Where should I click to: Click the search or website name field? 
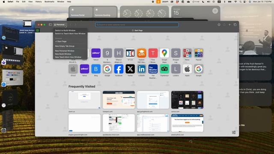pyautogui.click(x=137, y=25)
